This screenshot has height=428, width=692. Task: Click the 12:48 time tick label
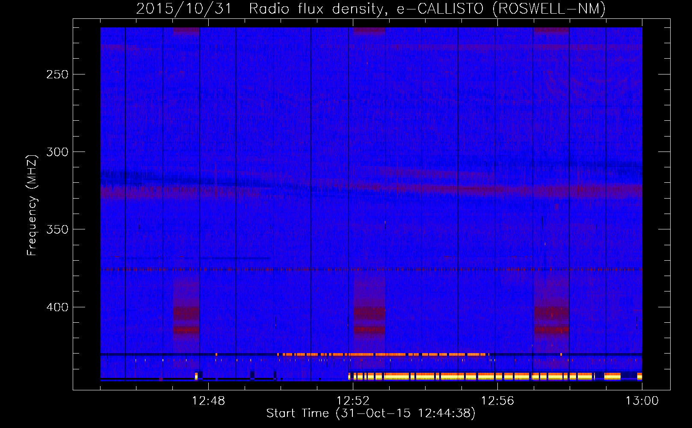[x=208, y=401]
